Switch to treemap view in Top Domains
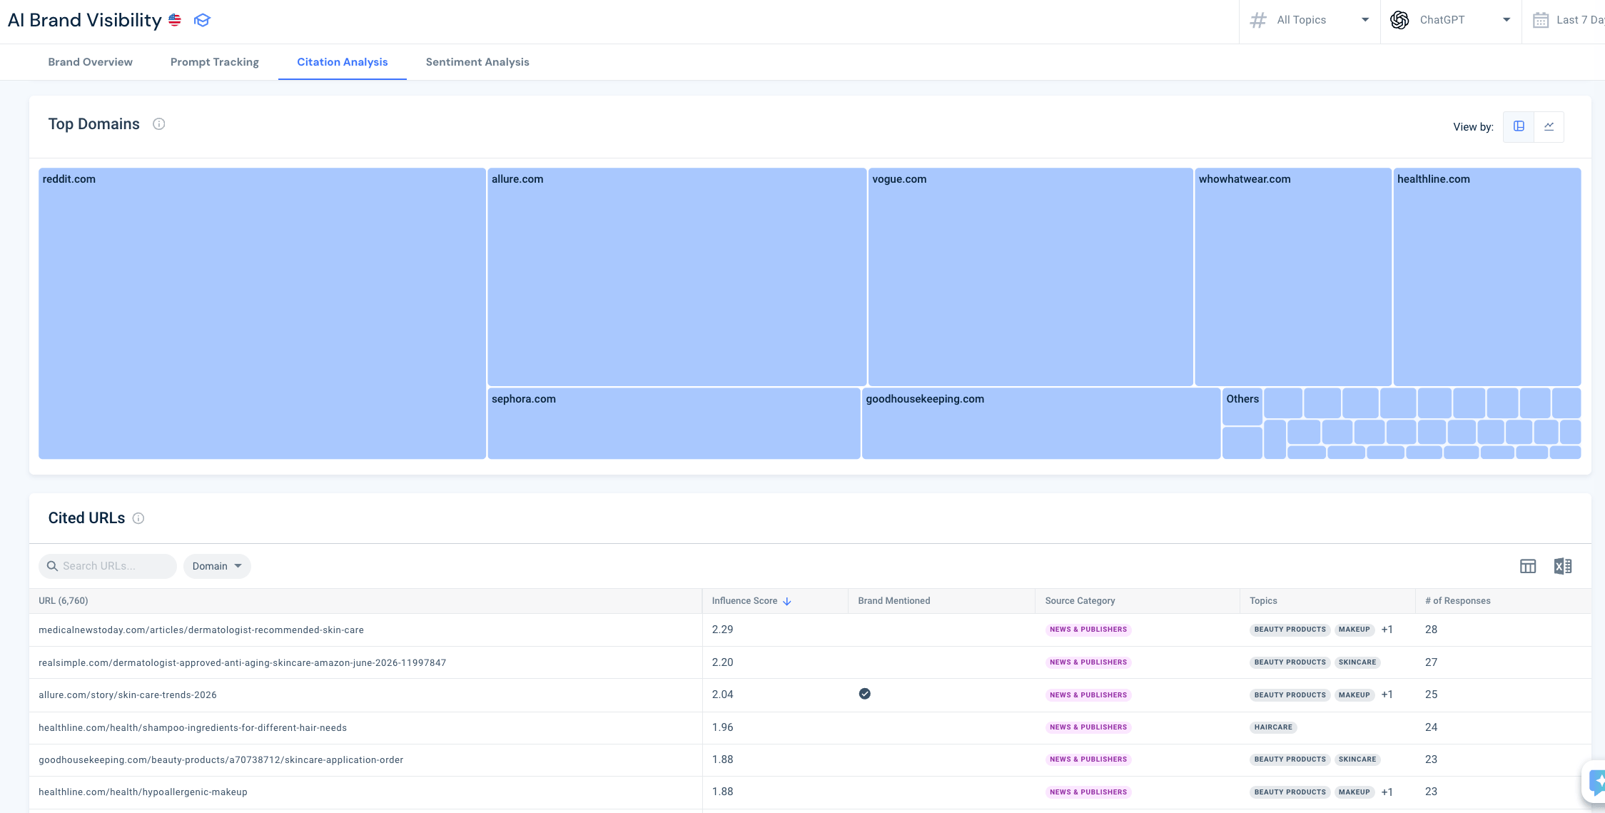1605x813 pixels. pyautogui.click(x=1519, y=126)
